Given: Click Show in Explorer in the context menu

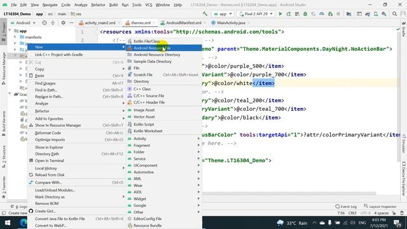Looking at the screenshot, I should click(76, 147).
